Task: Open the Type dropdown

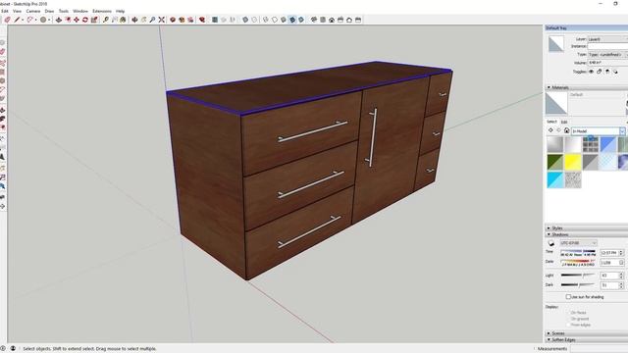Action: point(607,55)
